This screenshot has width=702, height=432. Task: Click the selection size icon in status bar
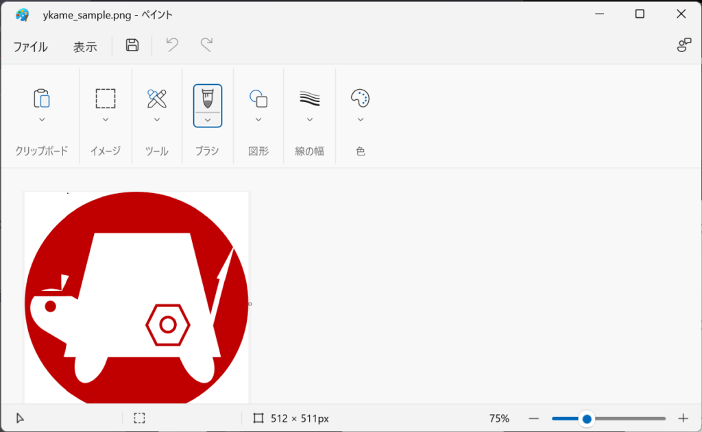(139, 418)
